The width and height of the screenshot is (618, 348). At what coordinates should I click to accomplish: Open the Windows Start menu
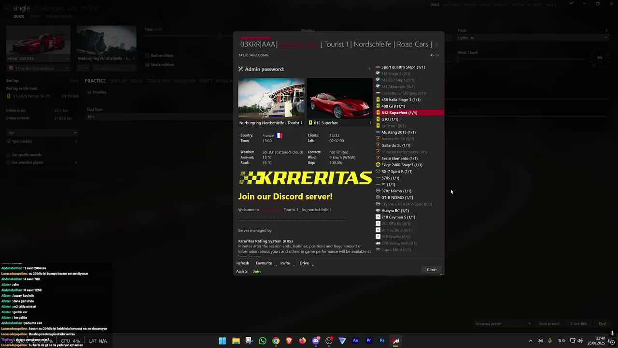[222, 341]
